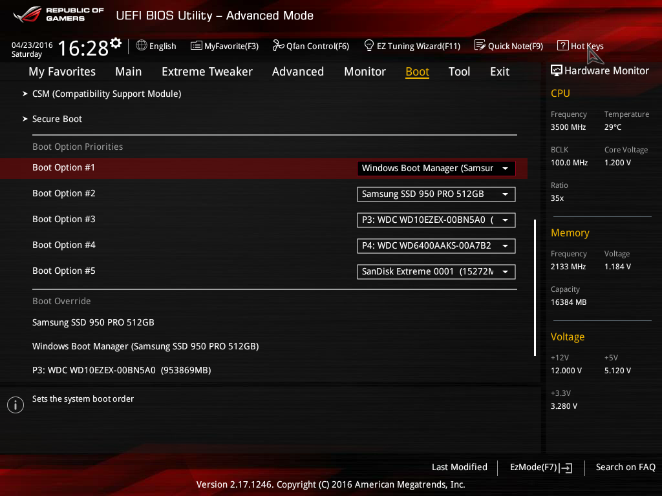Click CPU temperature value 29°C
Viewport: 662px width, 496px height.
pyautogui.click(x=613, y=127)
